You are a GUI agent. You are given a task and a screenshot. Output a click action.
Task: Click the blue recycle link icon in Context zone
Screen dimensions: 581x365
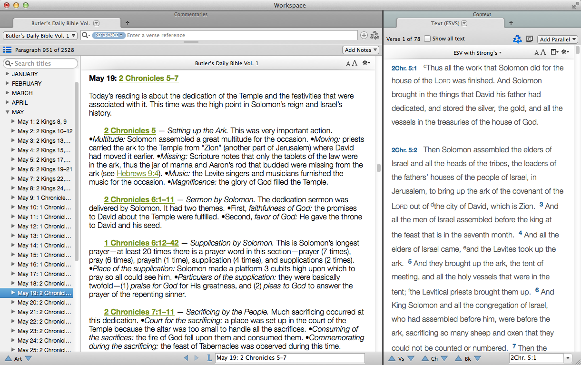[x=517, y=39]
